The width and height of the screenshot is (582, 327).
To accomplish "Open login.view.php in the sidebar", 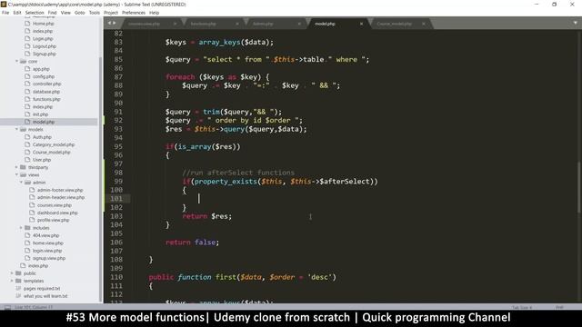I will (x=47, y=251).
